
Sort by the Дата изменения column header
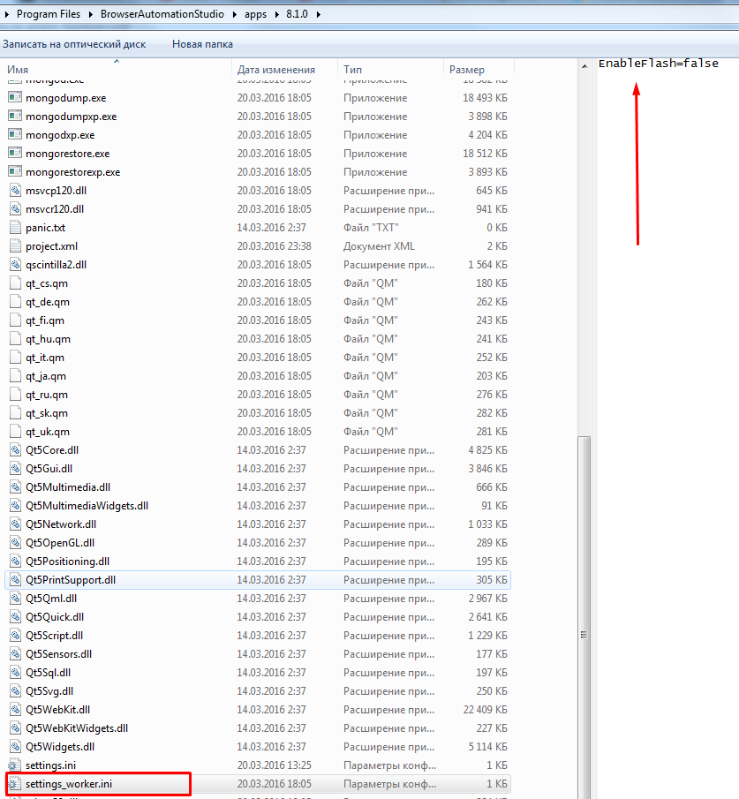[275, 70]
